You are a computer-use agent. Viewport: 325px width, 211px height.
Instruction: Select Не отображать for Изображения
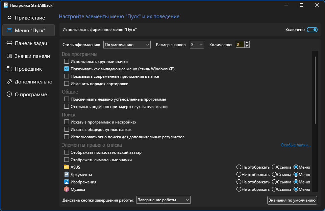(x=239, y=182)
